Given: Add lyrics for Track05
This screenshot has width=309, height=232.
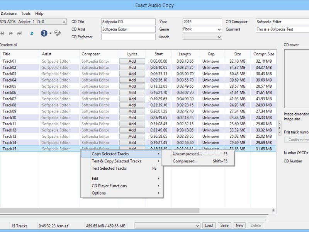Looking at the screenshot, I should 132,86.
